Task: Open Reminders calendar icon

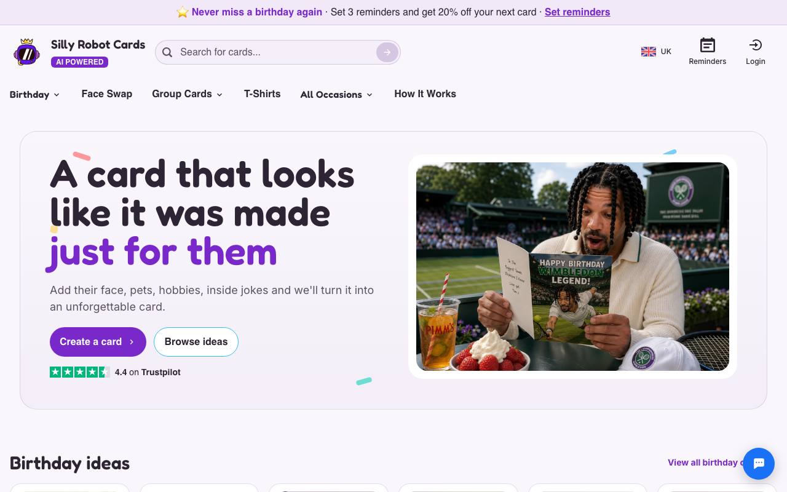Action: click(708, 45)
